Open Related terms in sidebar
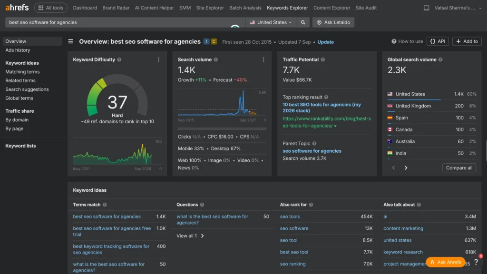487x274 pixels. 20,80
